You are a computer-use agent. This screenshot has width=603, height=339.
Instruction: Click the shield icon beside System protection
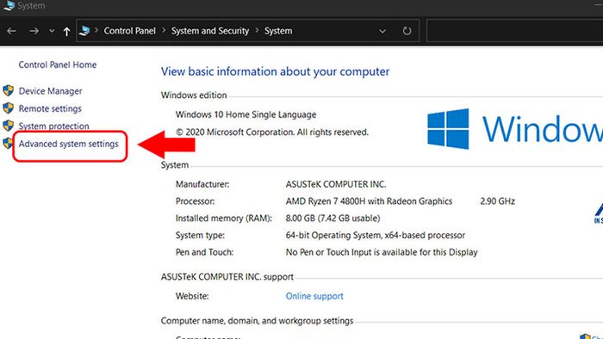coord(8,125)
